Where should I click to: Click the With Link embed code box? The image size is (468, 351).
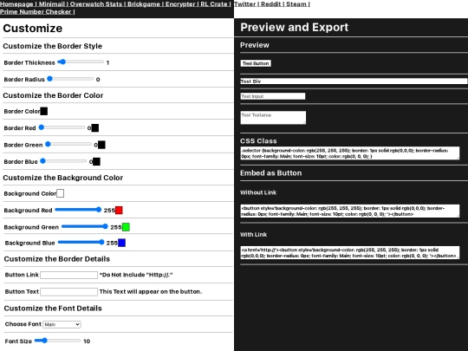[x=350, y=252]
